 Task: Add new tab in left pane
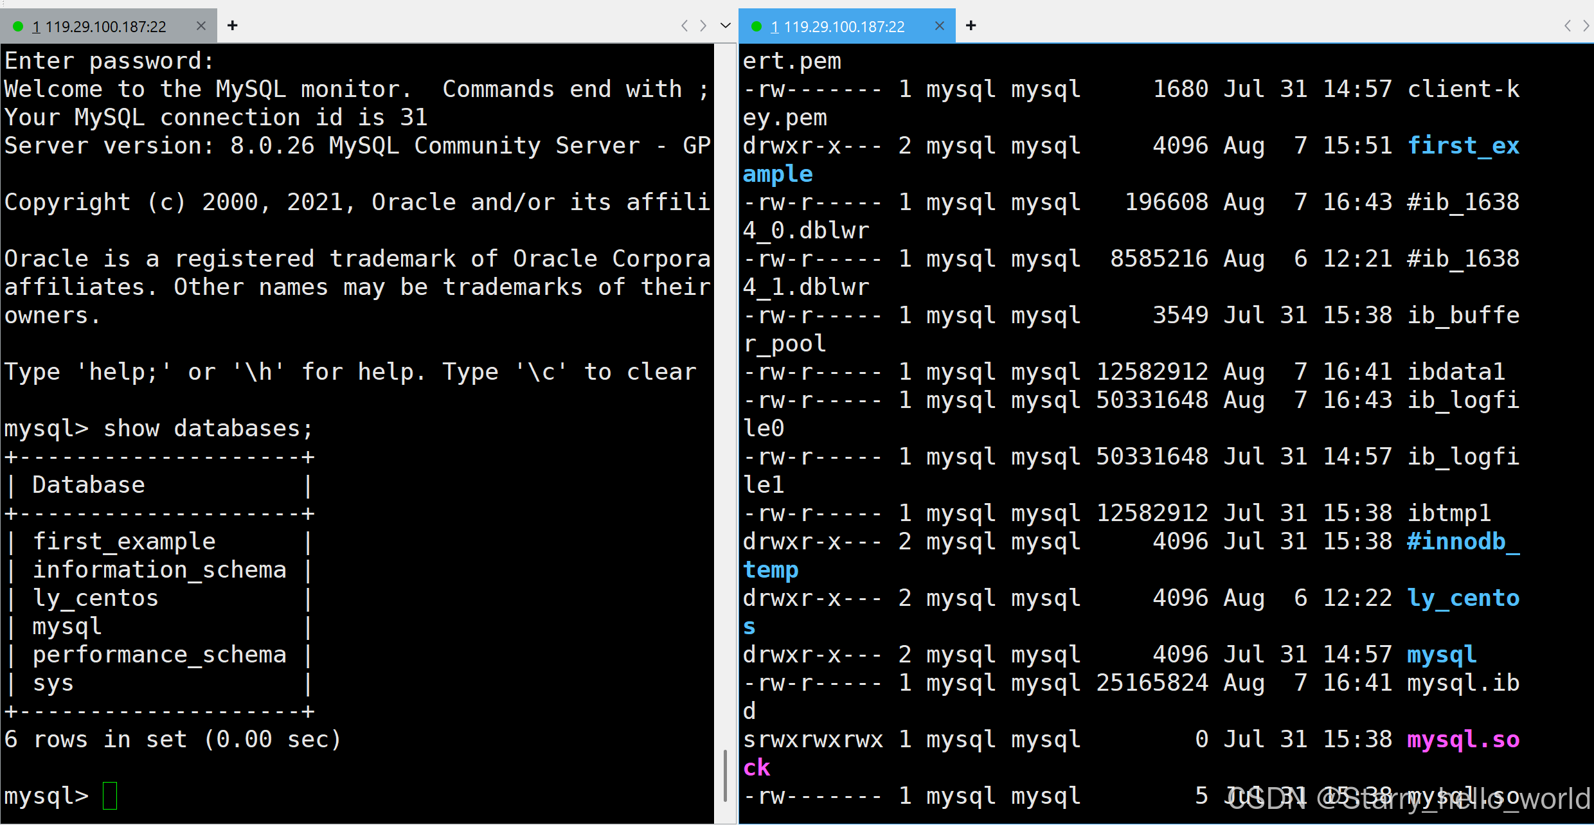(233, 26)
